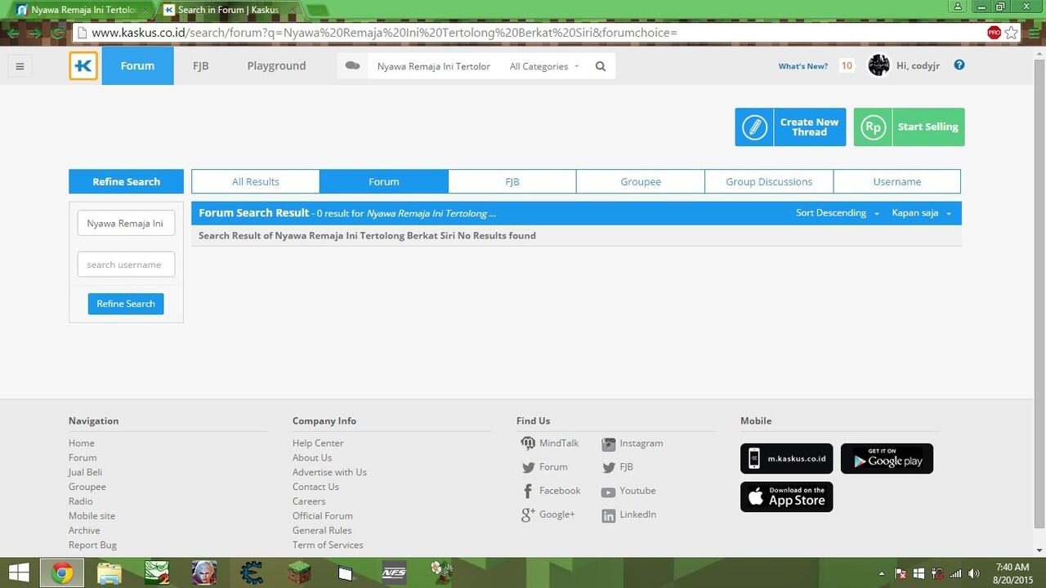
Task: Click the magnifier search icon in header
Action: tap(601, 66)
